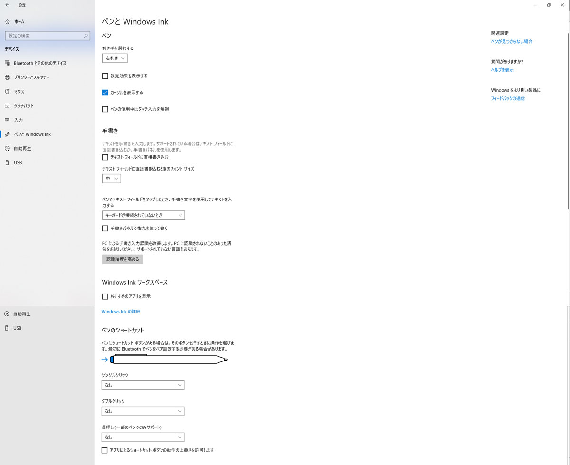The width and height of the screenshot is (570, 465).
Task: Restore the window with the restore icon
Action: click(x=549, y=5)
